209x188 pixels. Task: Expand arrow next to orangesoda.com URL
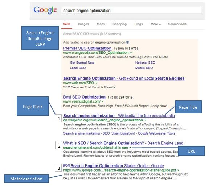[x=131, y=53]
